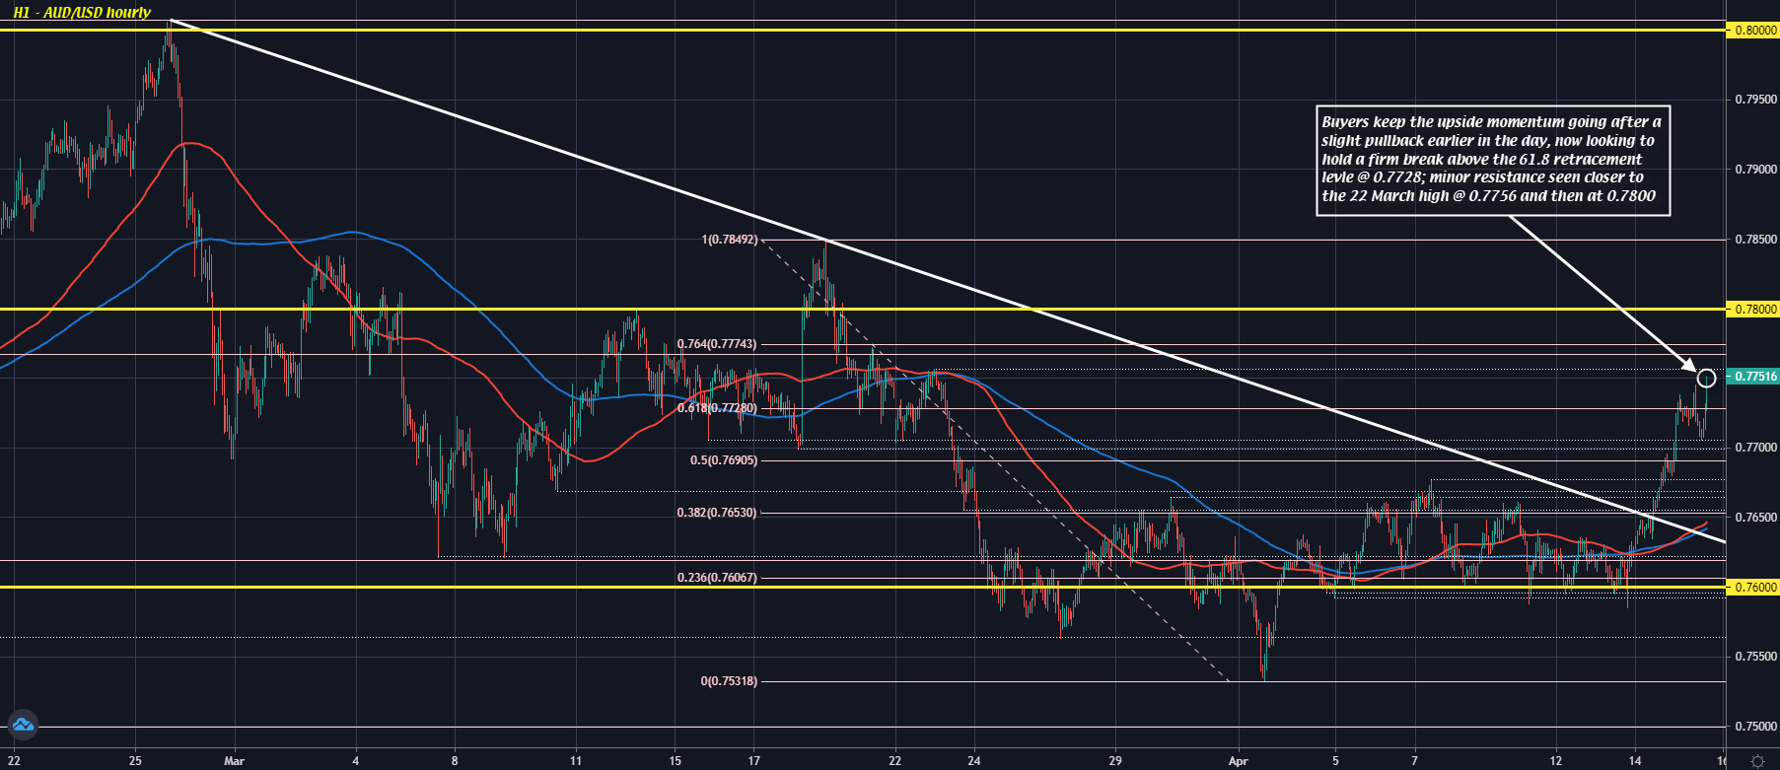
Task: Click the 17 date on time axis
Action: [x=753, y=761]
